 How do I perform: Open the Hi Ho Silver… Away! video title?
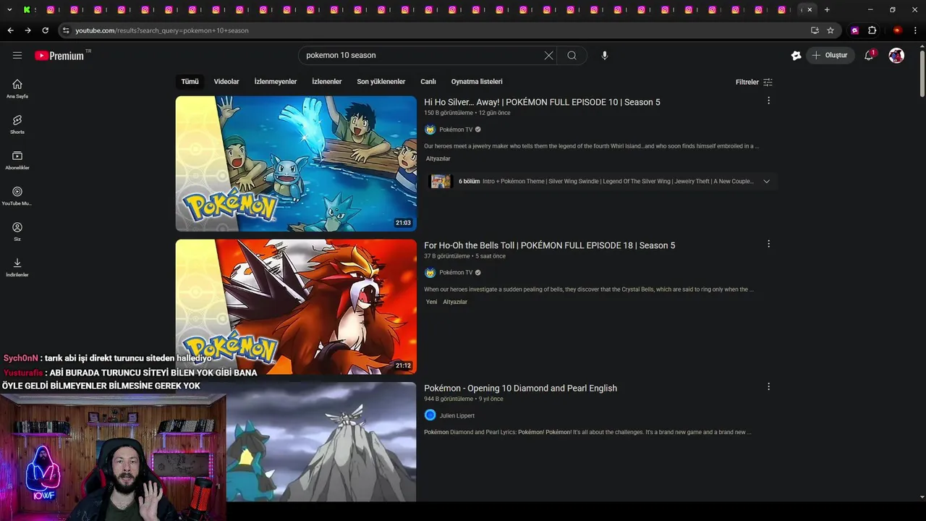[x=542, y=102]
